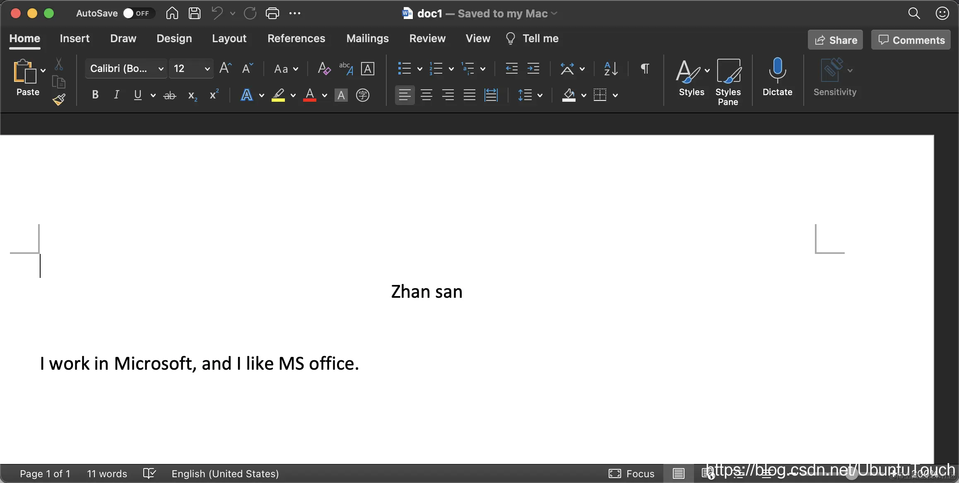
Task: Apply strikethrough formatting
Action: [x=170, y=96]
